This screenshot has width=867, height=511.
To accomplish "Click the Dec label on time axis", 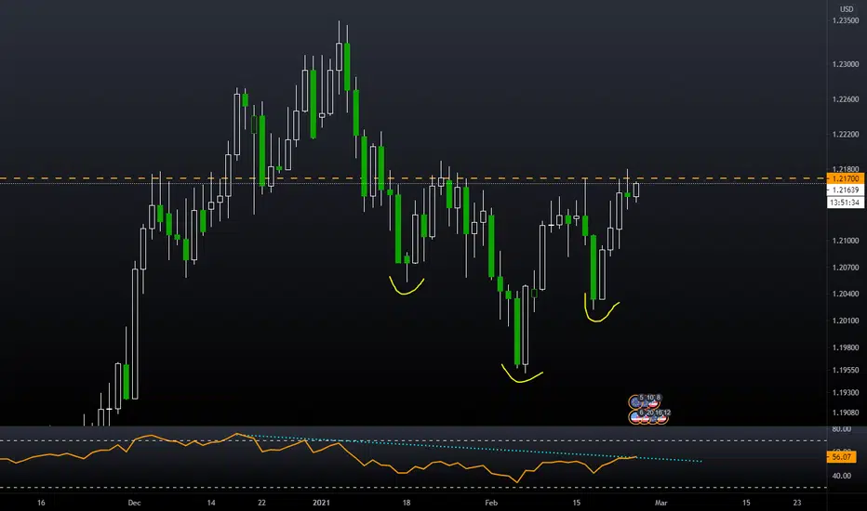I will coord(134,503).
